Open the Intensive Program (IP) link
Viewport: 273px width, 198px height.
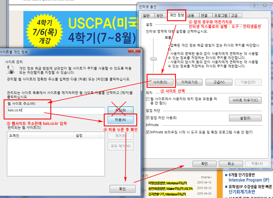point(249,180)
